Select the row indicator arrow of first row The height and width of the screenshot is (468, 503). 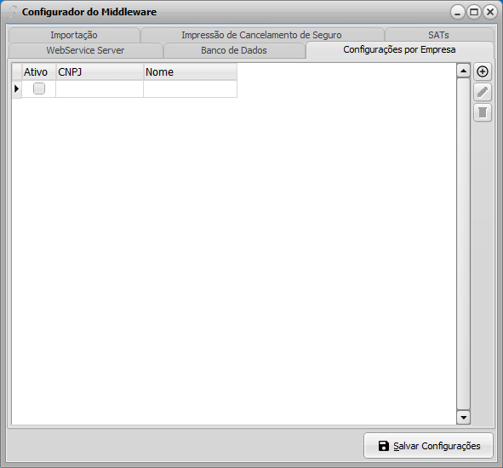[17, 88]
